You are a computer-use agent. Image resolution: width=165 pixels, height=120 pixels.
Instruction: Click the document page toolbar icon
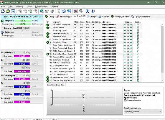pyautogui.click(x=59, y=11)
